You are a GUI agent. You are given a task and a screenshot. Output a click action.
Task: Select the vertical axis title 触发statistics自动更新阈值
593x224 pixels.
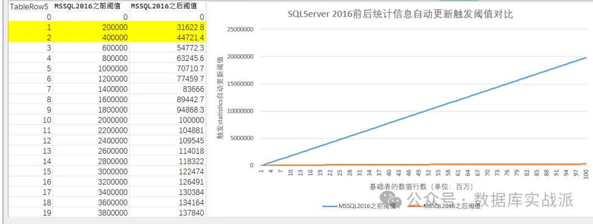(x=221, y=97)
